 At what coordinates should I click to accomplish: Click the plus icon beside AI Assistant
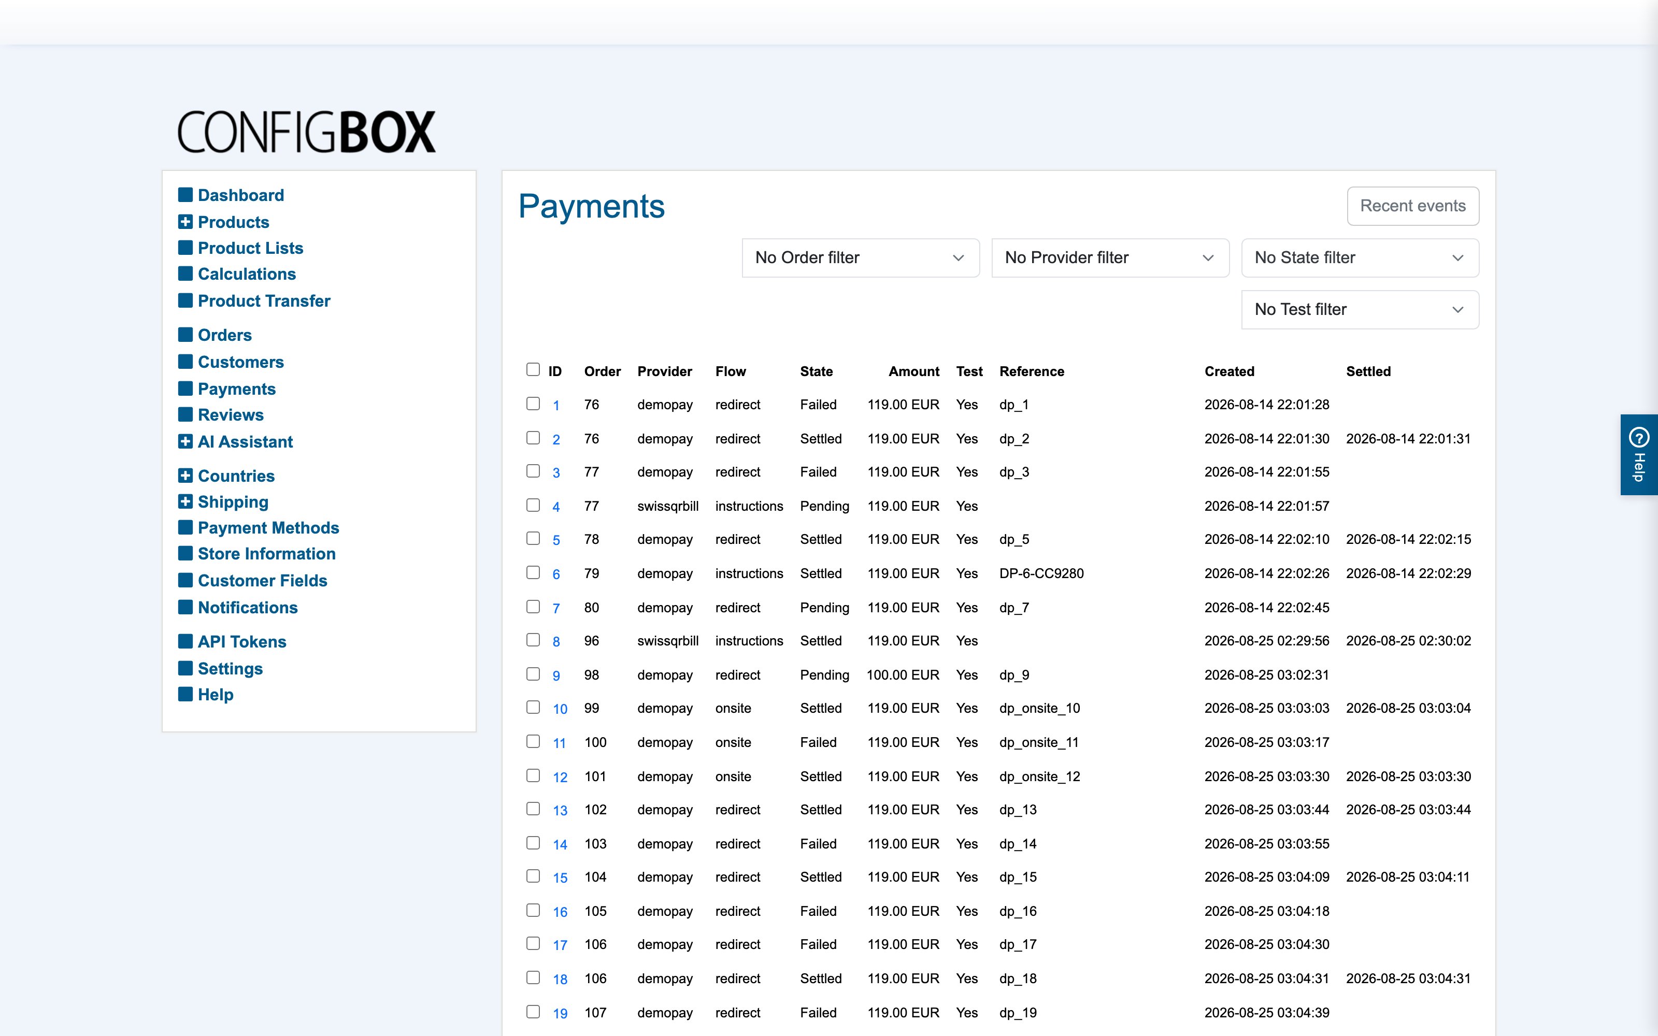coord(185,442)
